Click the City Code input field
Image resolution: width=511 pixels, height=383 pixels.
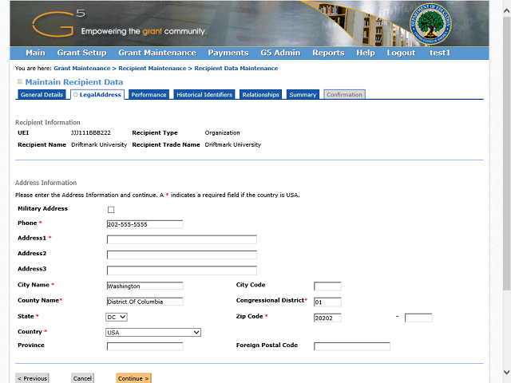[x=327, y=286]
